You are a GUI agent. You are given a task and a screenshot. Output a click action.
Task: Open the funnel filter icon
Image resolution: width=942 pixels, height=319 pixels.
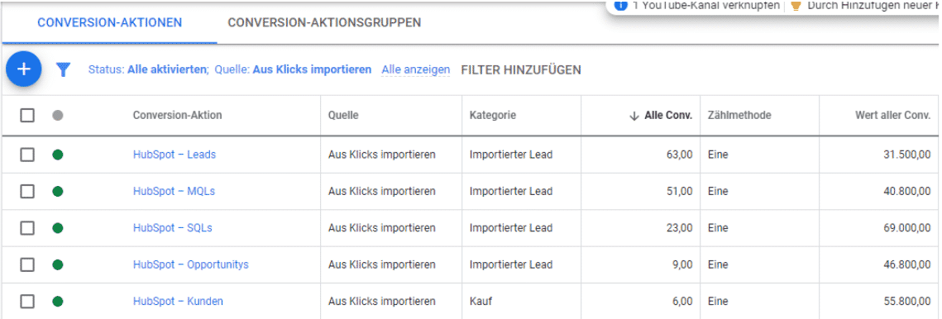click(x=63, y=69)
